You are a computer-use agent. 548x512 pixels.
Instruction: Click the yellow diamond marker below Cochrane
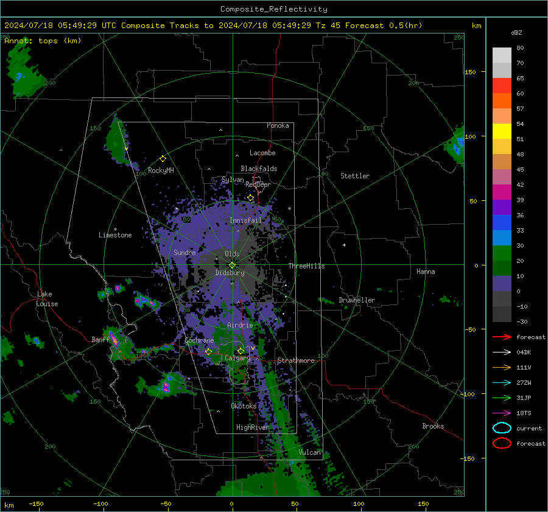(208, 351)
